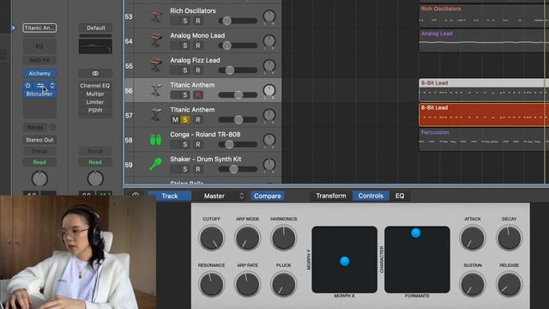Image resolution: width=549 pixels, height=309 pixels.
Task: Click the track 56 Titanic Anthem synth icon
Action: [156, 90]
